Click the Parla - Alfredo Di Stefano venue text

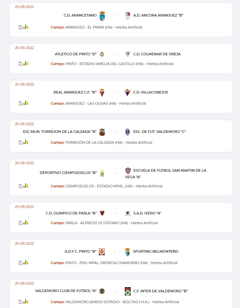(97, 223)
